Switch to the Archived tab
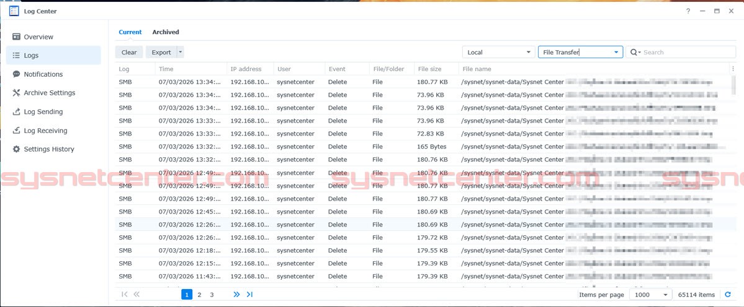744x307 pixels. click(x=166, y=32)
